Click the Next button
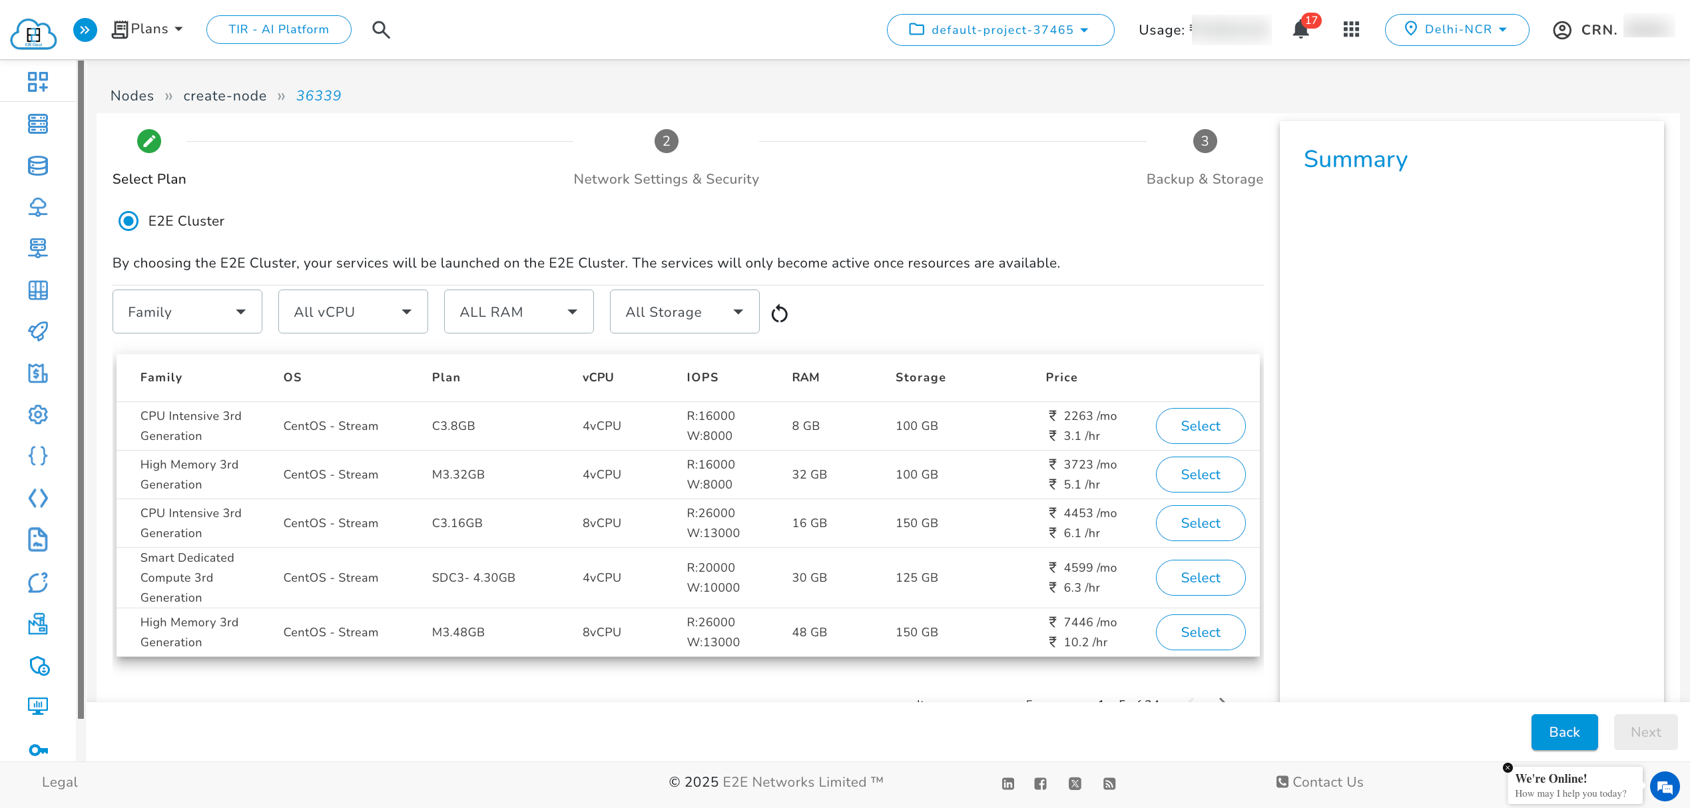 click(x=1645, y=732)
